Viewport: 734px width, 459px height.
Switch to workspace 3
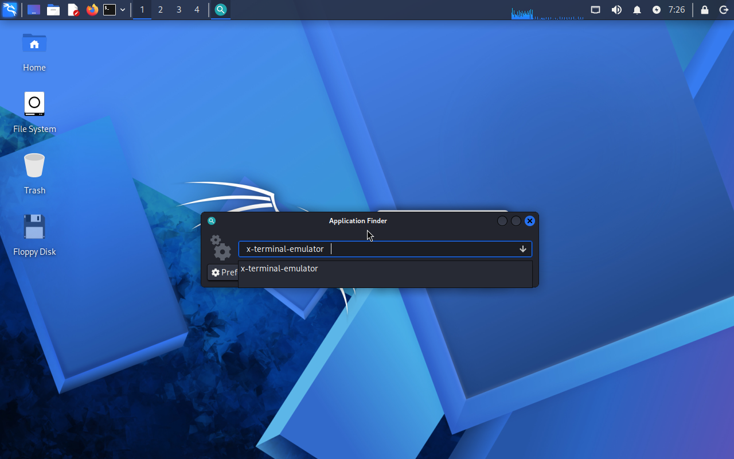pyautogui.click(x=178, y=10)
